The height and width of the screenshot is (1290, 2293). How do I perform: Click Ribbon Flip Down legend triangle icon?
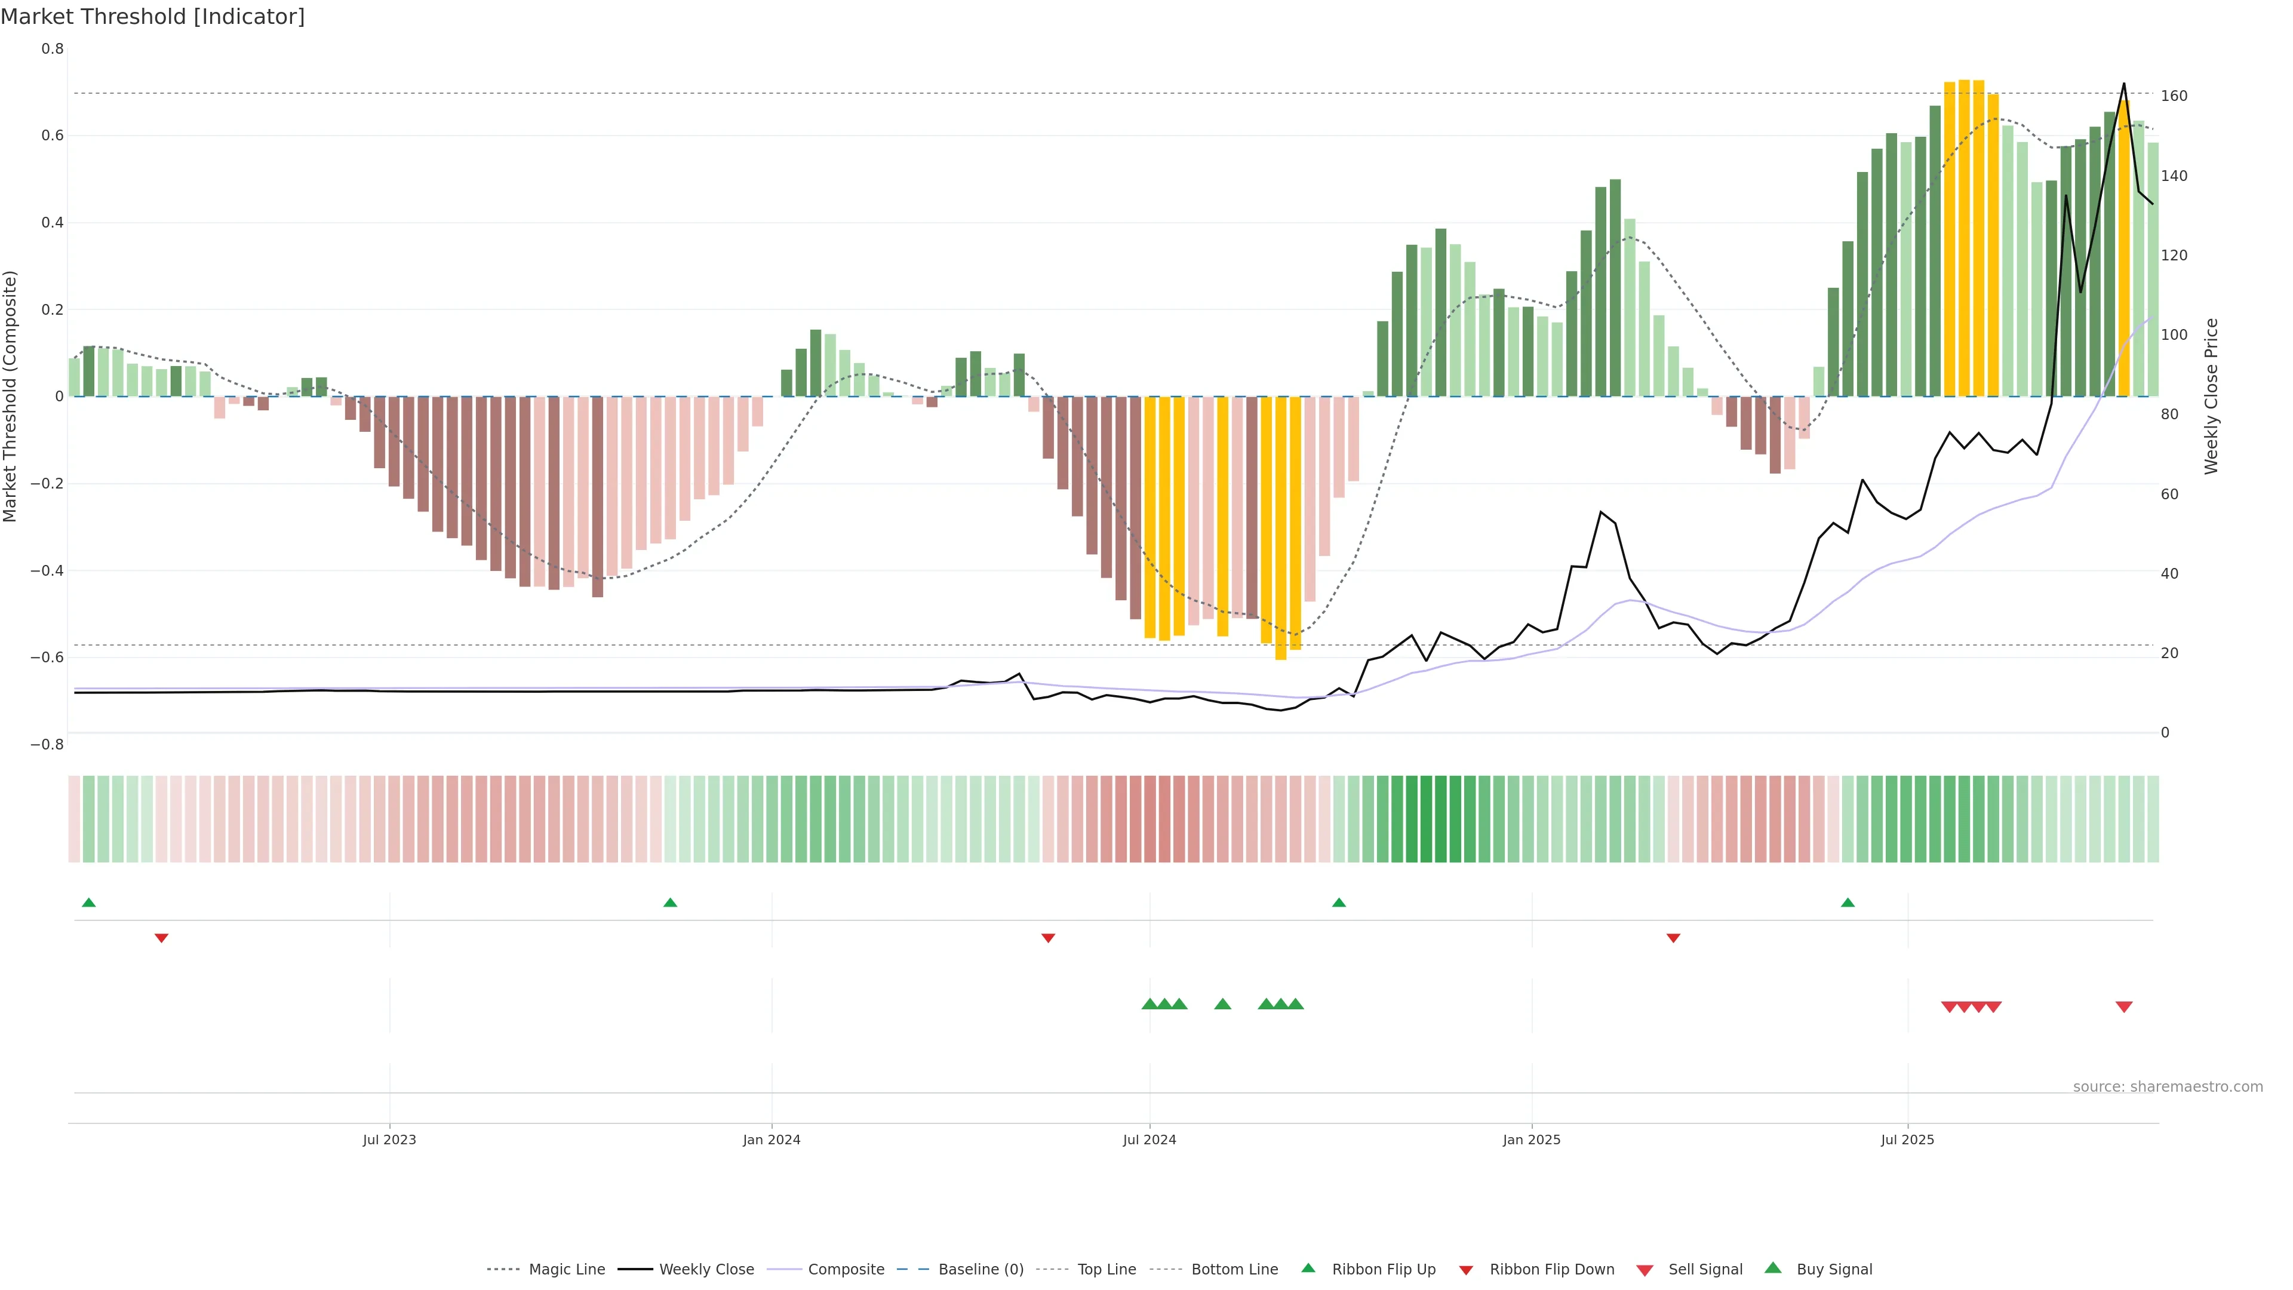coord(1466,1270)
